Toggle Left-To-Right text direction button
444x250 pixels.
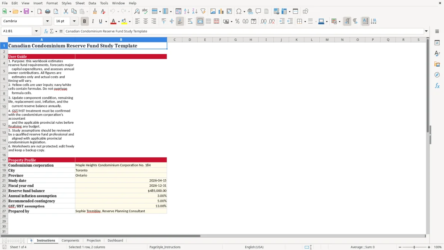tap(347, 21)
